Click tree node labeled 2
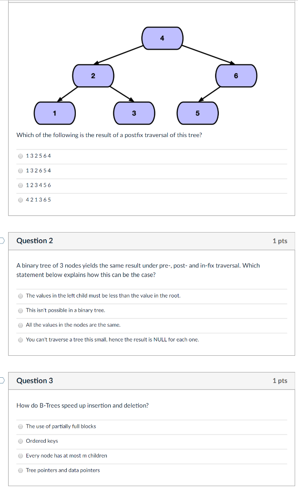The image size is (298, 489). (93, 75)
